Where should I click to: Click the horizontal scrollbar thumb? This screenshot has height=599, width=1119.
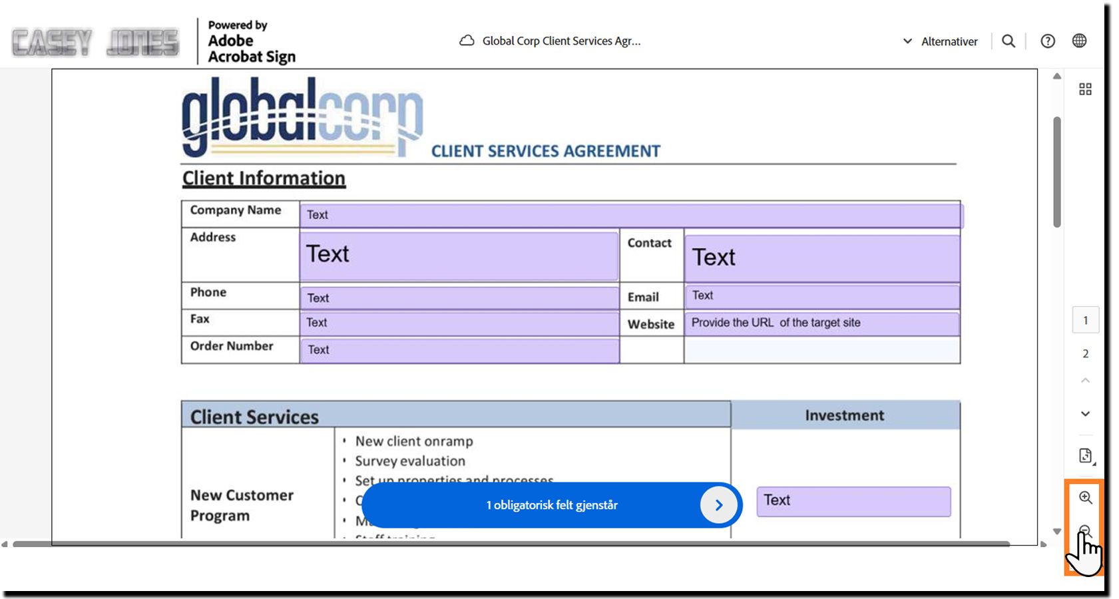(511, 544)
